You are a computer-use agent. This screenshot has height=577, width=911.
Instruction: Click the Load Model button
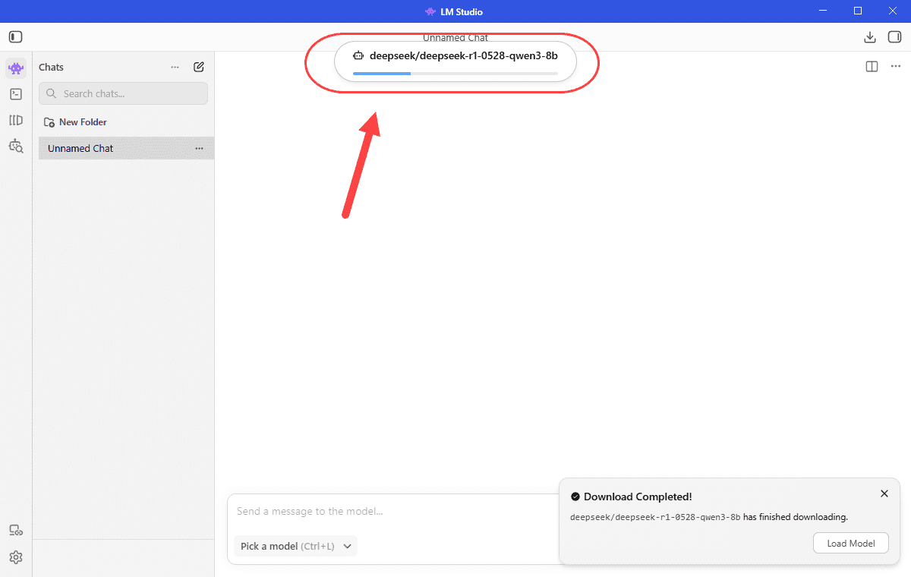click(x=851, y=543)
